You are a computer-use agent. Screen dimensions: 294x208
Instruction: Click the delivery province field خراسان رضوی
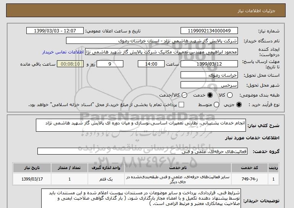click(x=209, y=75)
